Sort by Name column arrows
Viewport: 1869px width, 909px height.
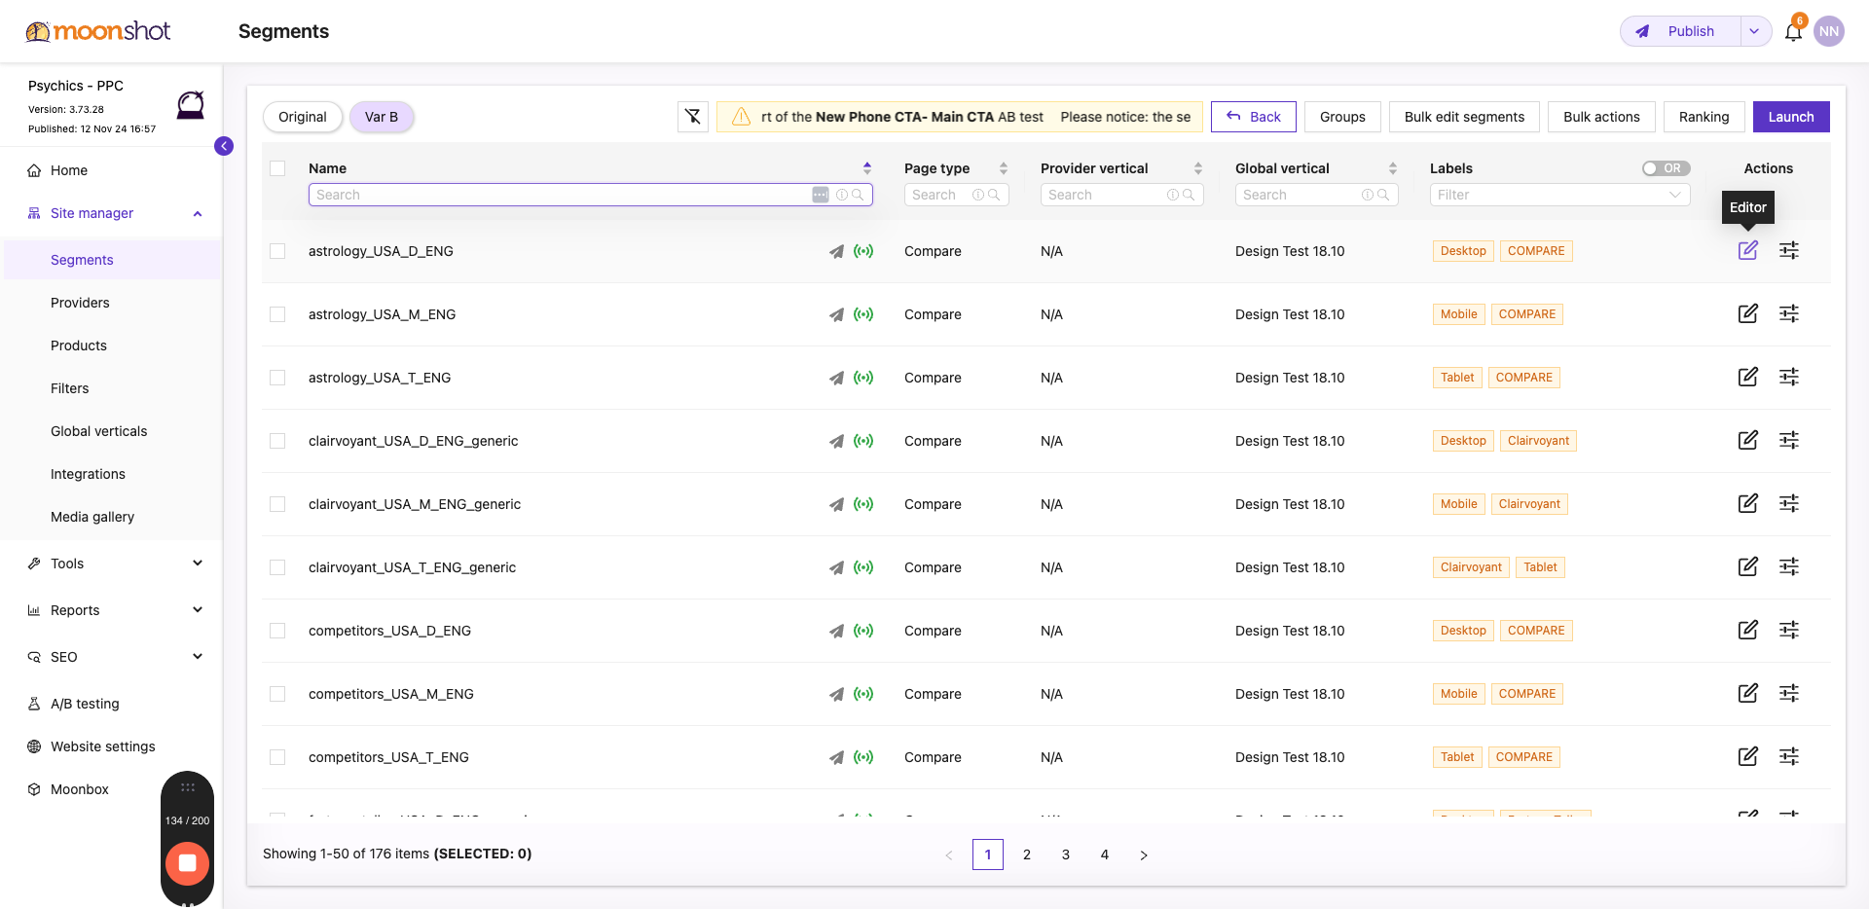point(867,168)
